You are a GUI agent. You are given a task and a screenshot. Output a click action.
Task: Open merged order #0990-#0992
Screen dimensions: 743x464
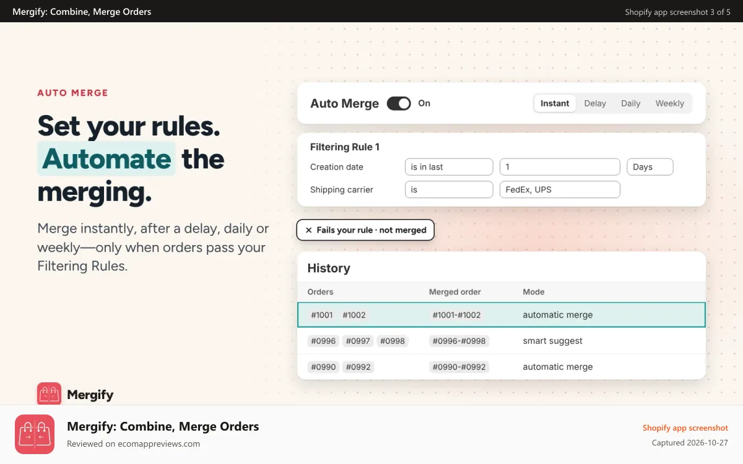pos(459,367)
